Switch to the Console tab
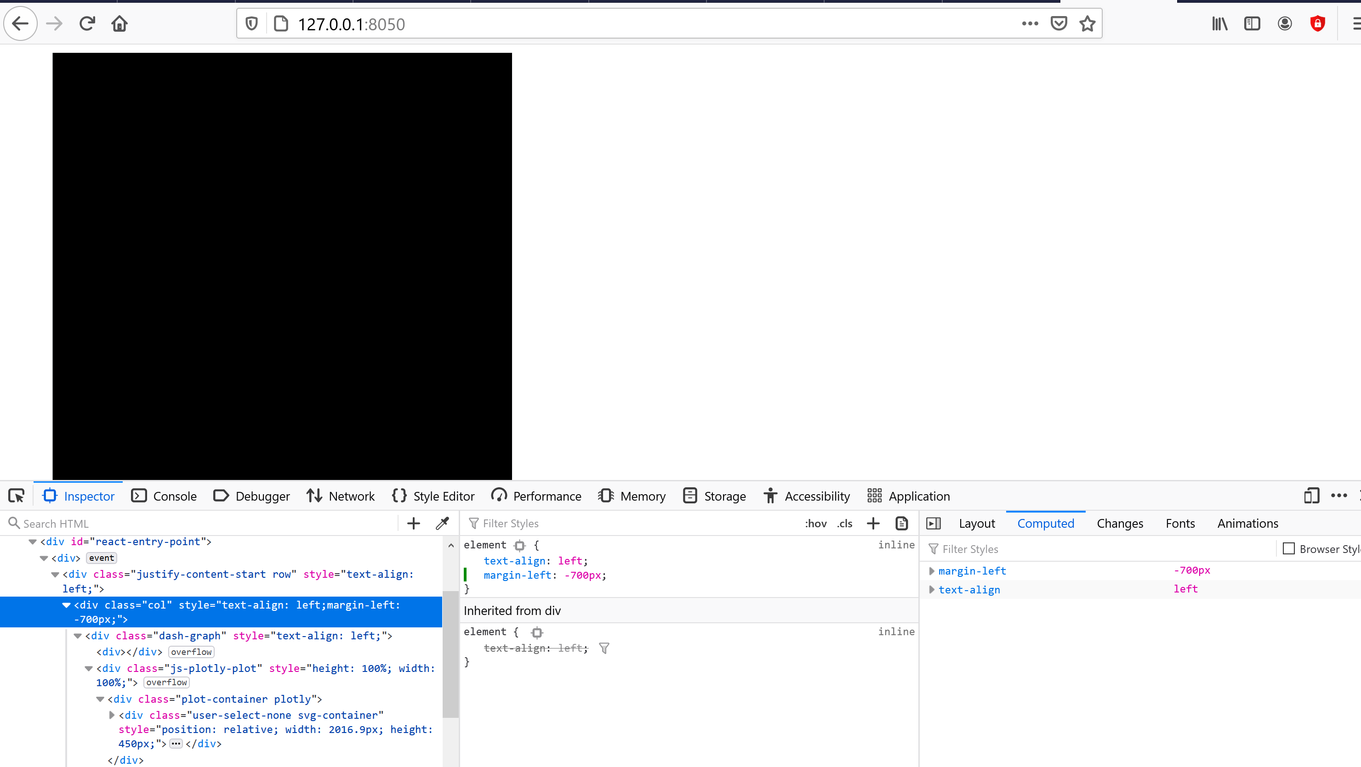The height and width of the screenshot is (767, 1361). (x=164, y=496)
